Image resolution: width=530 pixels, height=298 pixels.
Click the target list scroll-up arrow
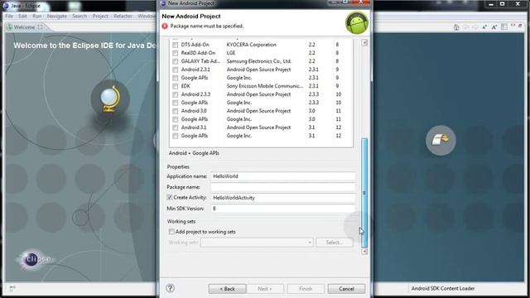[x=364, y=43]
